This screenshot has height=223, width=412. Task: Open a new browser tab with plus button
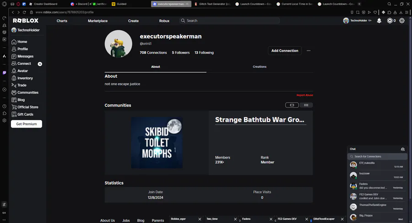tap(359, 4)
